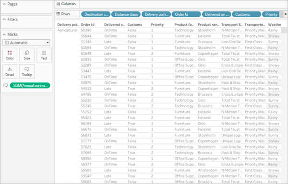Collapse the Marks card
This screenshot has width=288, height=184.
(4, 34)
